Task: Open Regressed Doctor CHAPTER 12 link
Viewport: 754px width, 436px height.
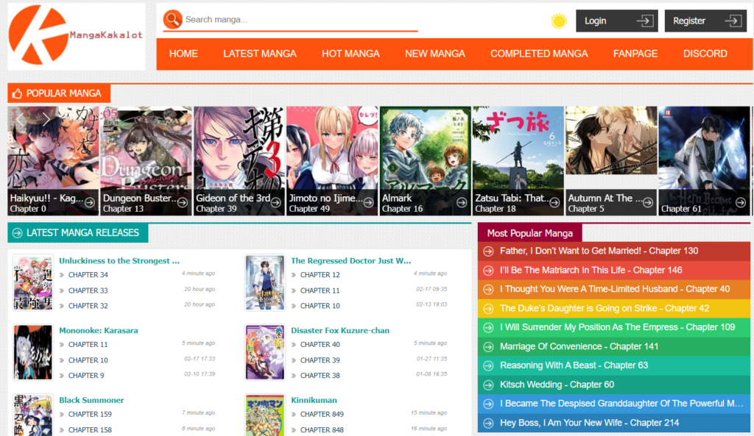Action: 320,275
